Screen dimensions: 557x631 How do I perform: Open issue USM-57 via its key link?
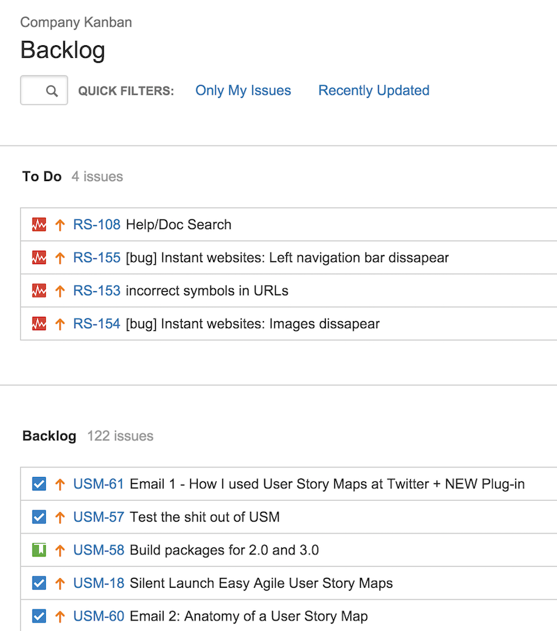98,517
